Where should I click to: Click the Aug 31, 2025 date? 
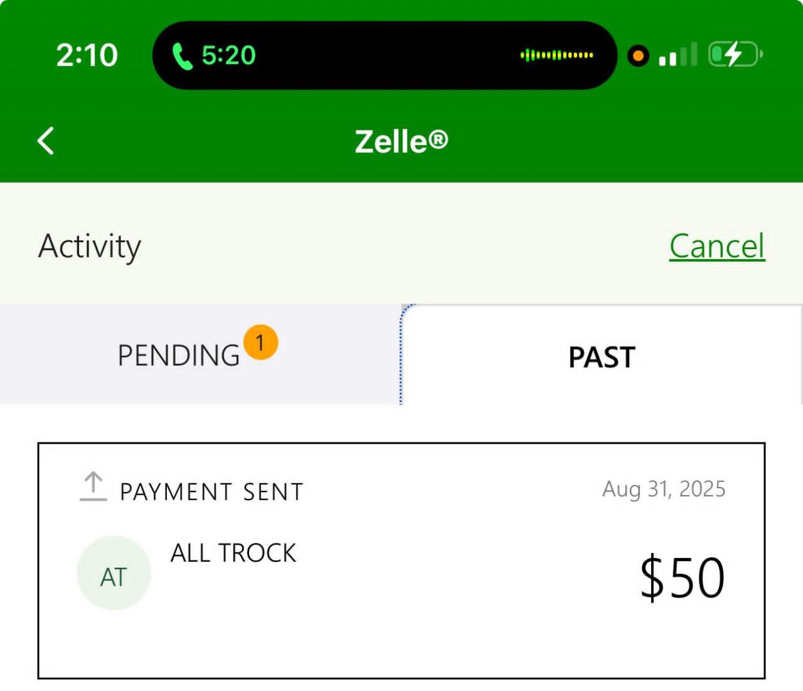click(664, 489)
